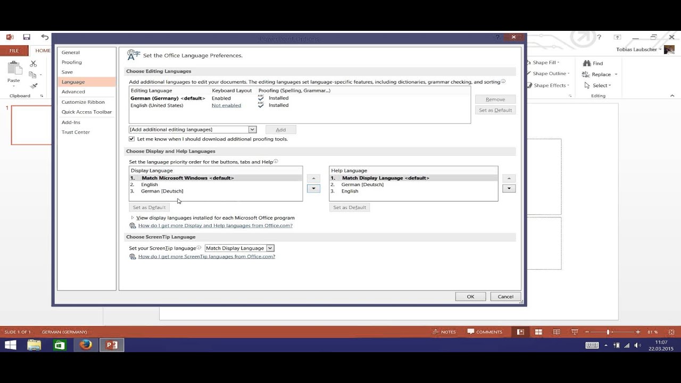
Task: Open the Proofing options category
Action: coord(86,62)
